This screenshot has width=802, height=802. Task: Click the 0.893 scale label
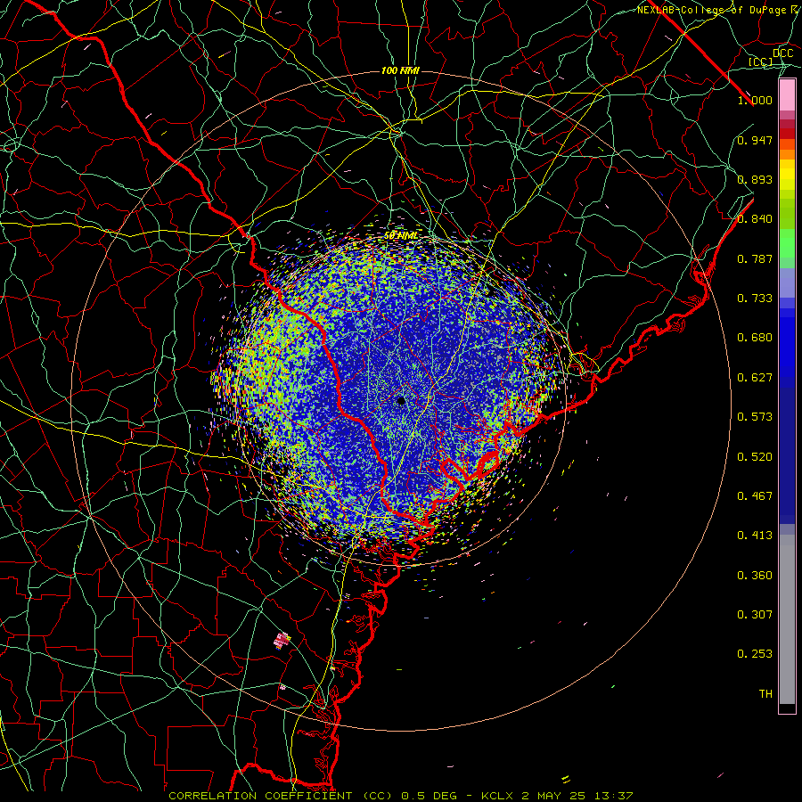coord(755,179)
